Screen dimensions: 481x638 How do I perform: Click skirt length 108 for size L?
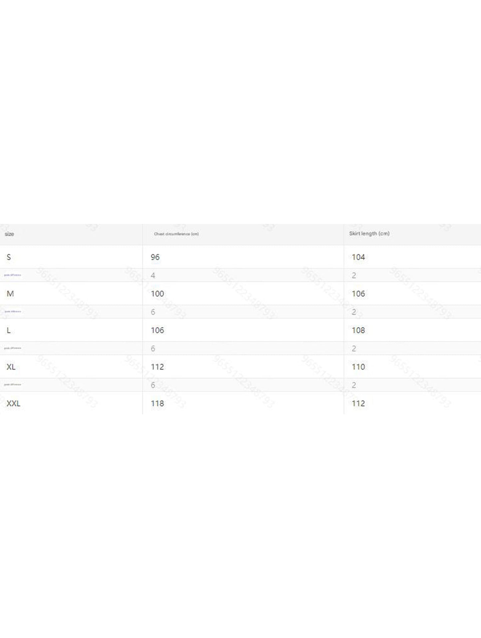coord(358,330)
